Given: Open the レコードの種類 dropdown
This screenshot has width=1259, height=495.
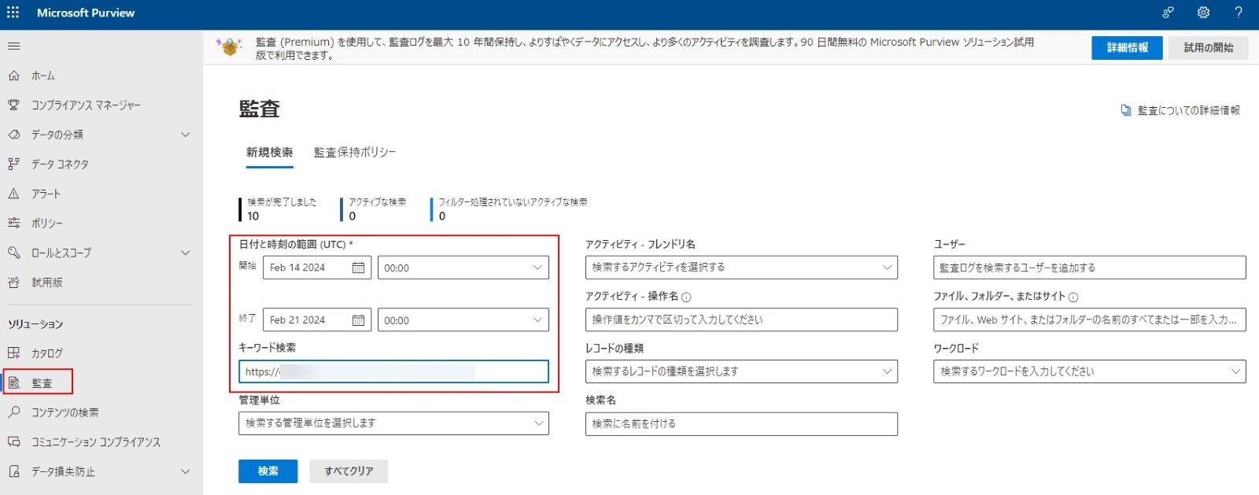Looking at the screenshot, I should pos(741,371).
